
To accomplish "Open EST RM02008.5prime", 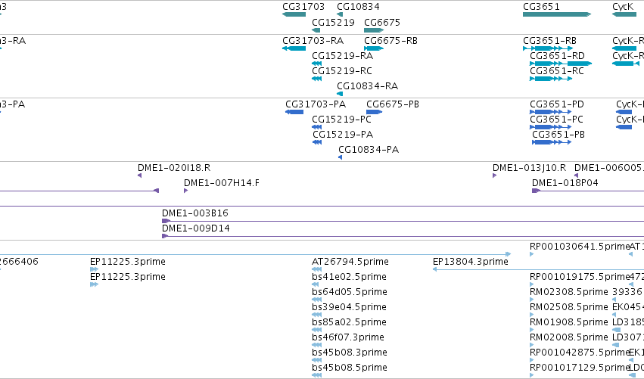I will (531, 345).
